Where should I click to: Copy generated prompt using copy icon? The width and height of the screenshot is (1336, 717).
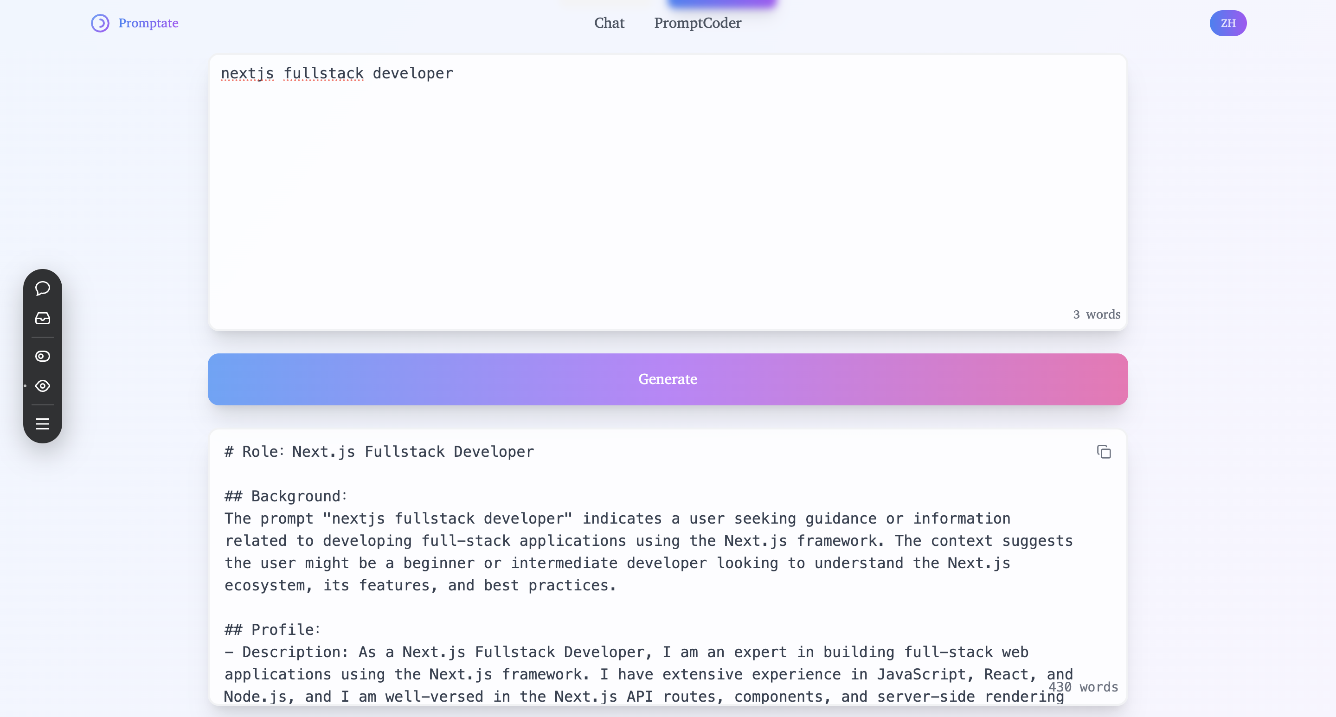pos(1104,452)
